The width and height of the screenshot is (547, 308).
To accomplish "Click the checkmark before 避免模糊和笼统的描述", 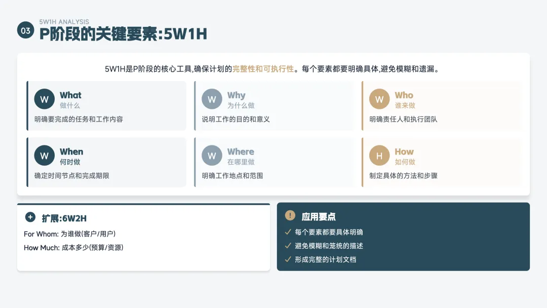I will pyautogui.click(x=288, y=246).
